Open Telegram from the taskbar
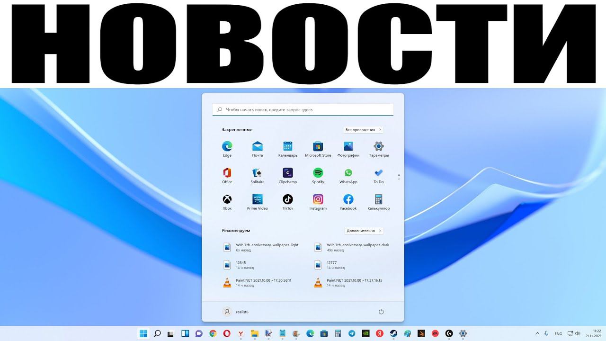Viewport: 606px width, 341px height. pyautogui.click(x=352, y=333)
